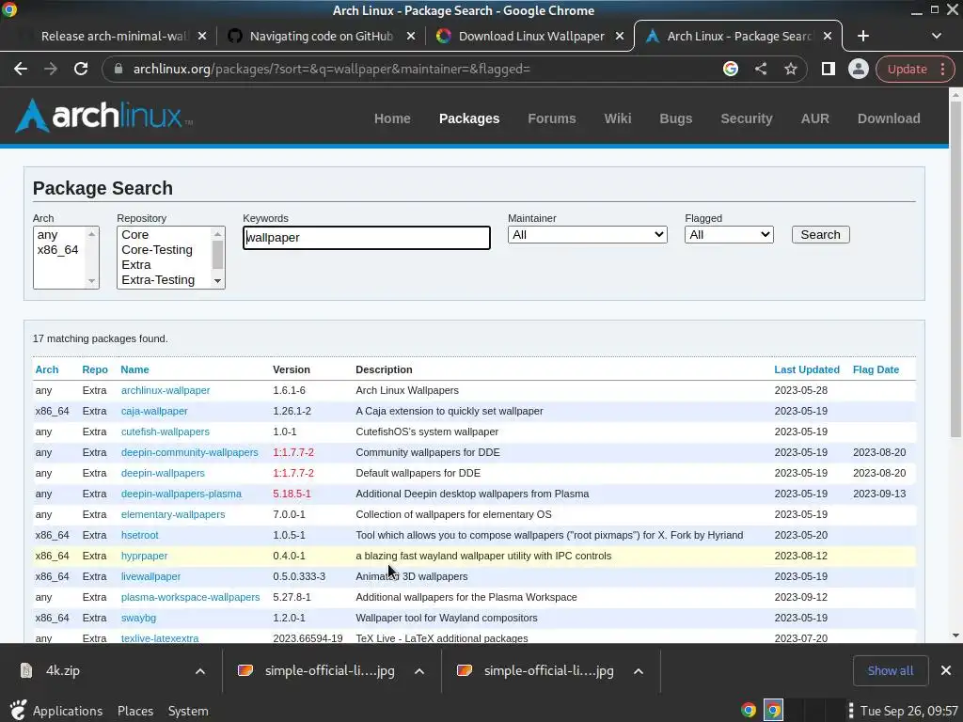Click the Search button
The height and width of the screenshot is (722, 963).
point(820,234)
